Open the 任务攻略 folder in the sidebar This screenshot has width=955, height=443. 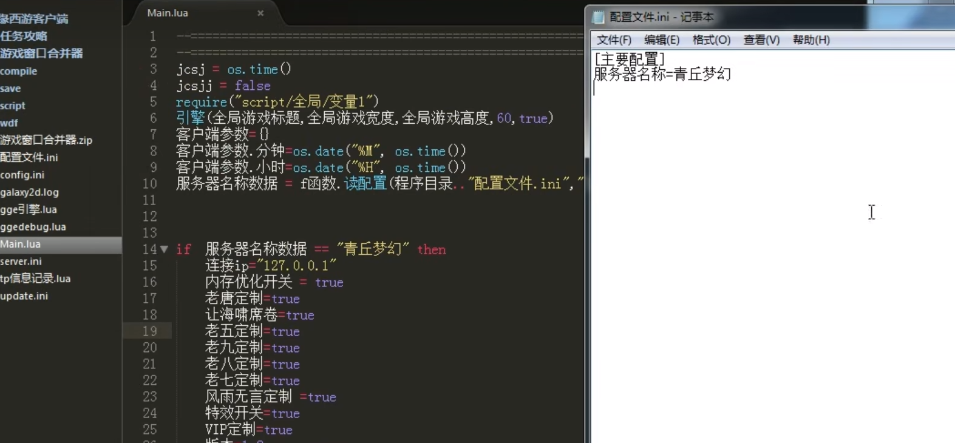point(24,36)
